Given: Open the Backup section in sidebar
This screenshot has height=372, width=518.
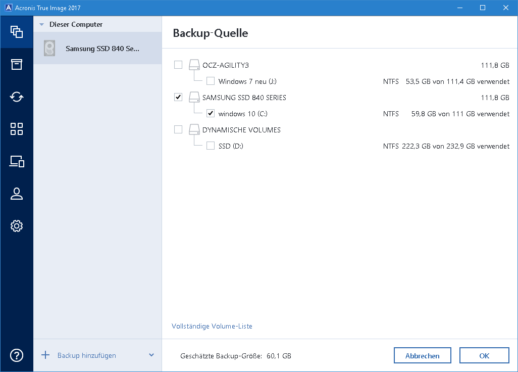Looking at the screenshot, I should tap(17, 32).
